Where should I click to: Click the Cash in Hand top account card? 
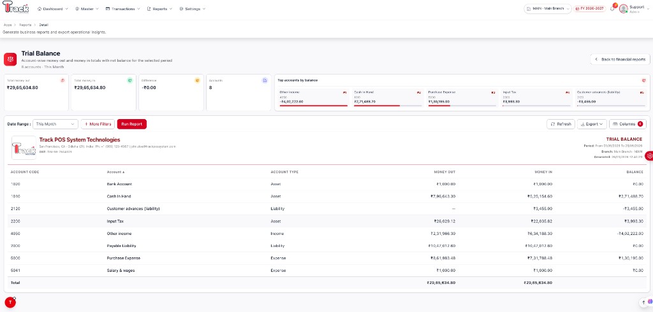pyautogui.click(x=388, y=98)
